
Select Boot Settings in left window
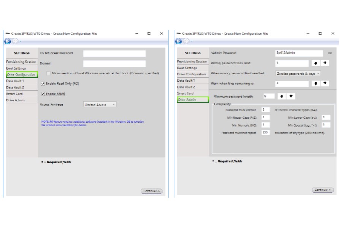coord(22,68)
